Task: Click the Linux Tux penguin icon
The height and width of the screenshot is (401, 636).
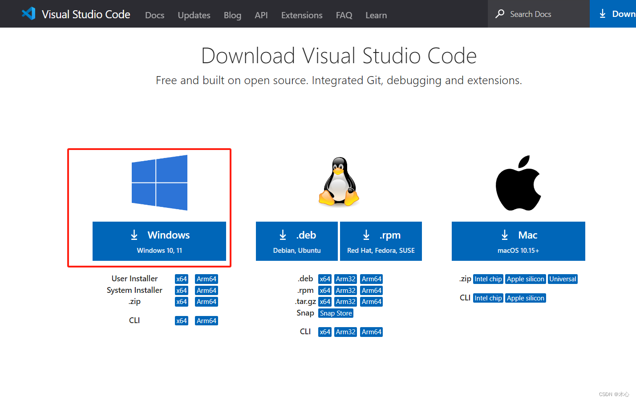Action: coord(339,182)
